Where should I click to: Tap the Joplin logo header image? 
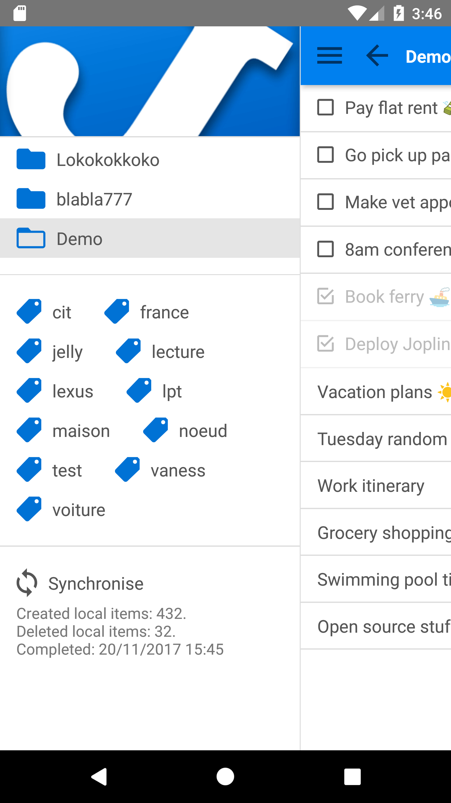click(150, 82)
